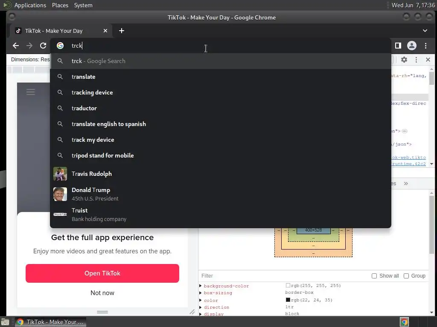Click the browser forward arrow
The width and height of the screenshot is (437, 327).
point(29,46)
